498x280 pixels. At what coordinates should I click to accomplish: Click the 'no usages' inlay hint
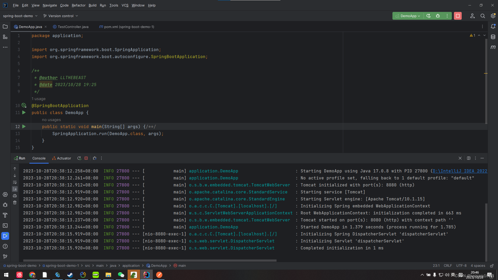[51, 120]
